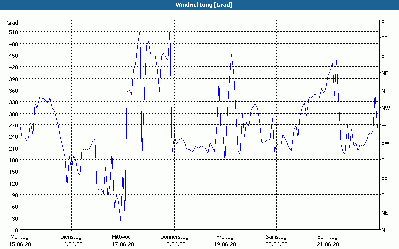Select the "300" axis value
The image size is (399, 249).
point(14,114)
